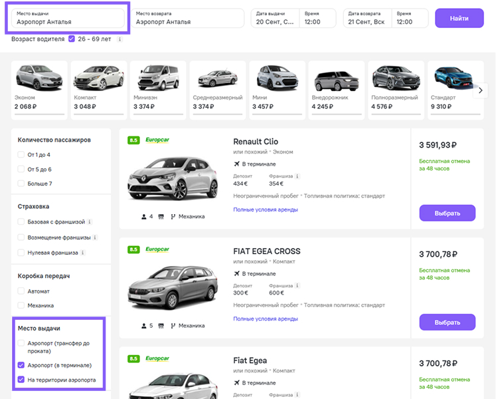Click info icon beside Базовая с франшизой

pyautogui.click(x=90, y=222)
